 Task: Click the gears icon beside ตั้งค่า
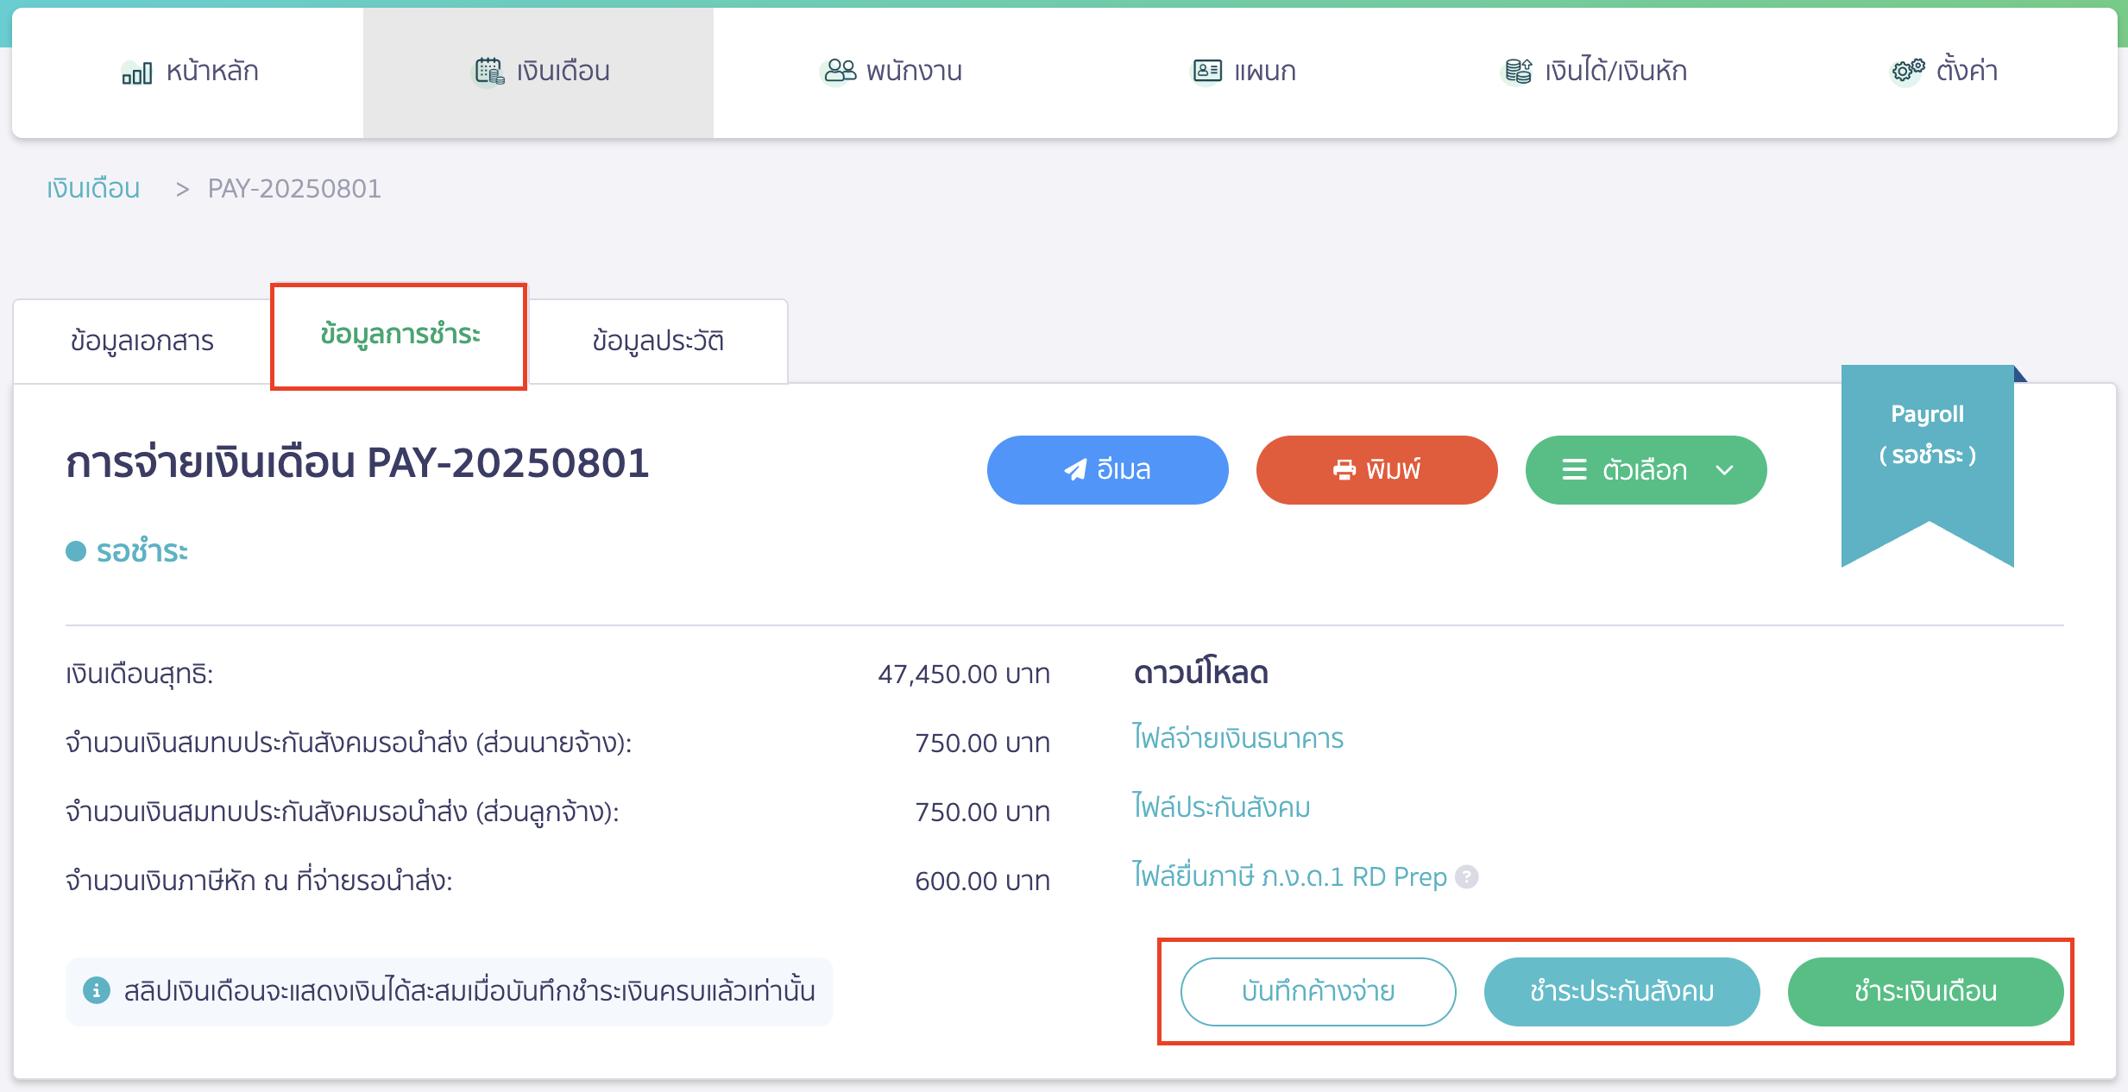coord(1908,70)
